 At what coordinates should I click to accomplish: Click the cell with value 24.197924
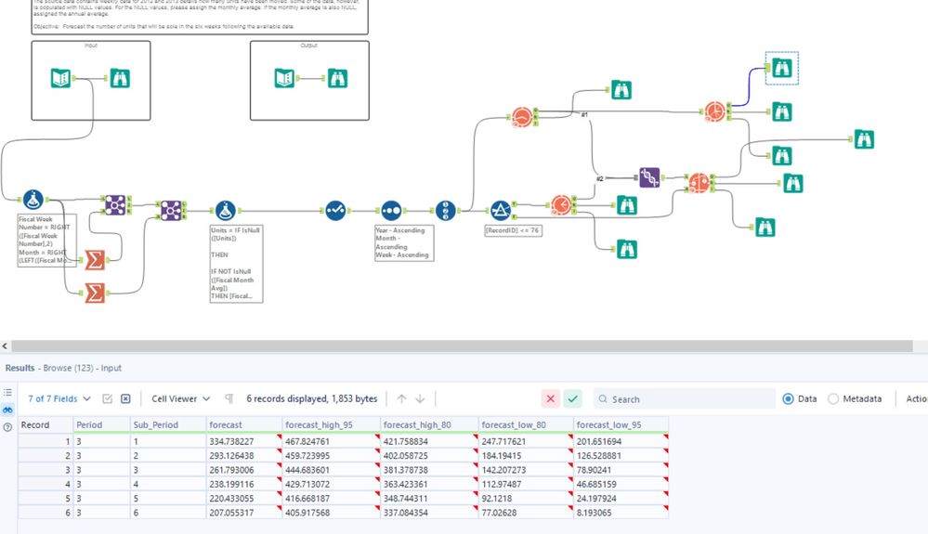[x=621, y=499]
